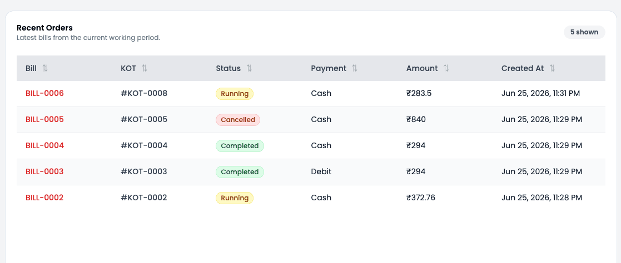Click the ₹840 amount

416,119
